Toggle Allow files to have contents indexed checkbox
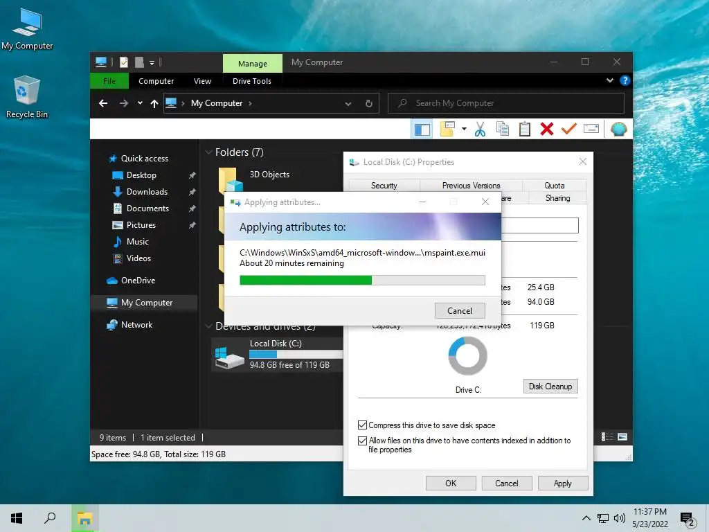 tap(362, 441)
